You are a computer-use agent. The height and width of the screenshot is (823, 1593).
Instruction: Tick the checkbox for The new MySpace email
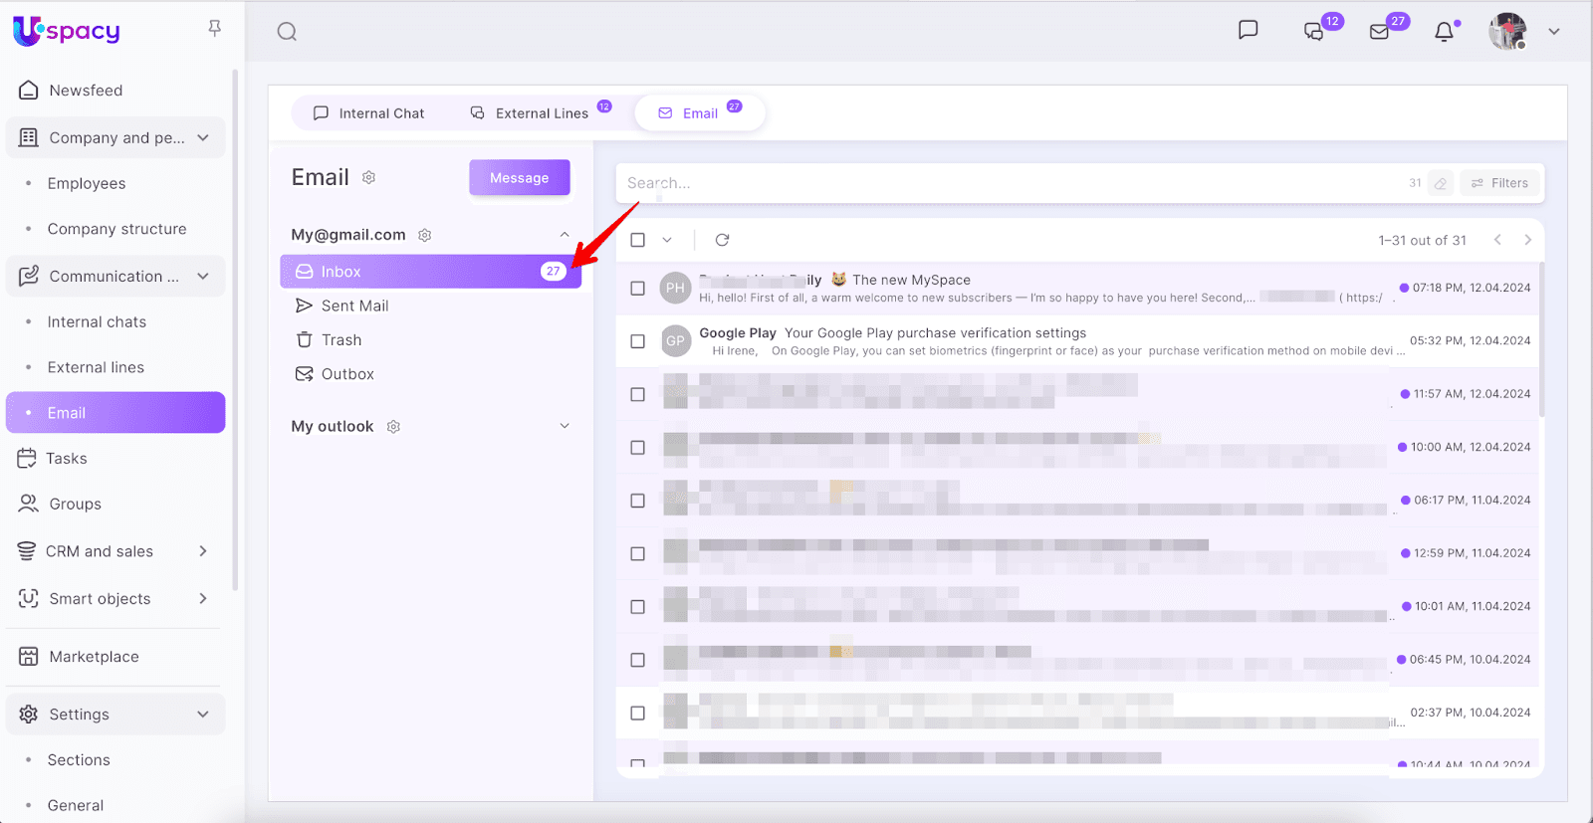(x=637, y=289)
